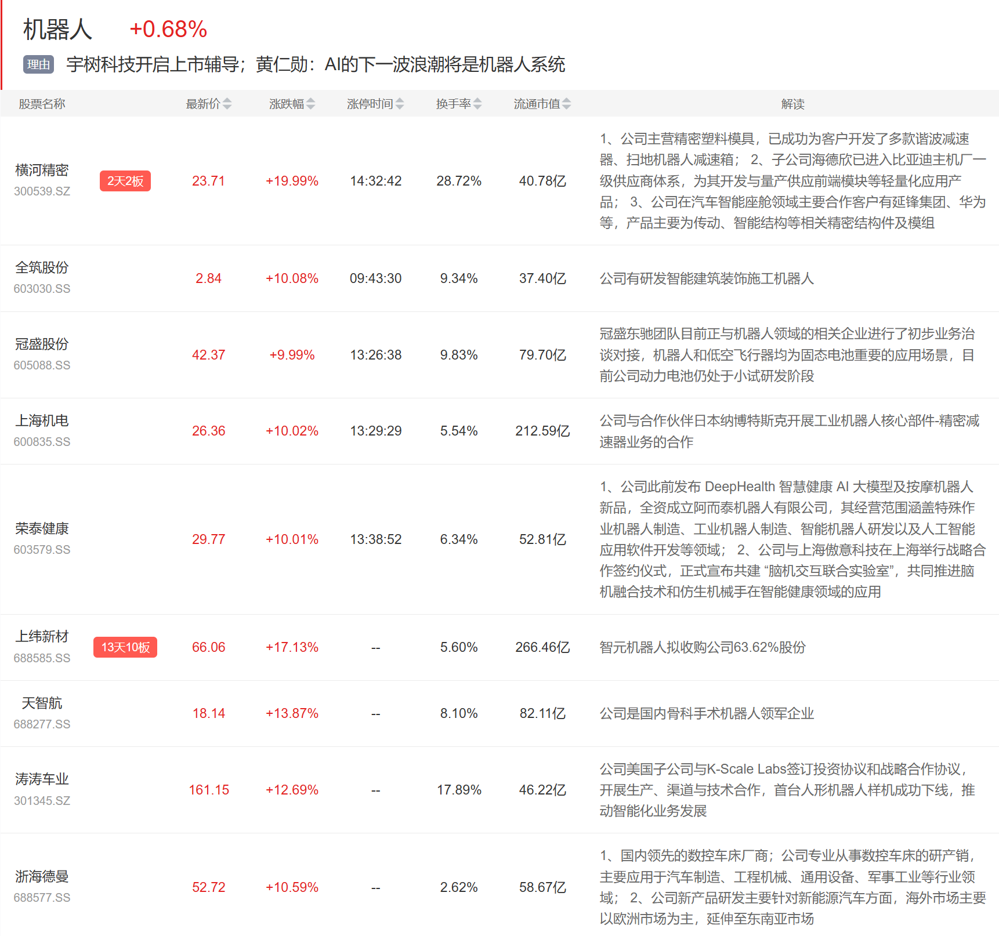This screenshot has height=936, width=999.
Task: Click 上纬新材 interpretation about 智元机器人 acquisition
Action: tap(703, 647)
